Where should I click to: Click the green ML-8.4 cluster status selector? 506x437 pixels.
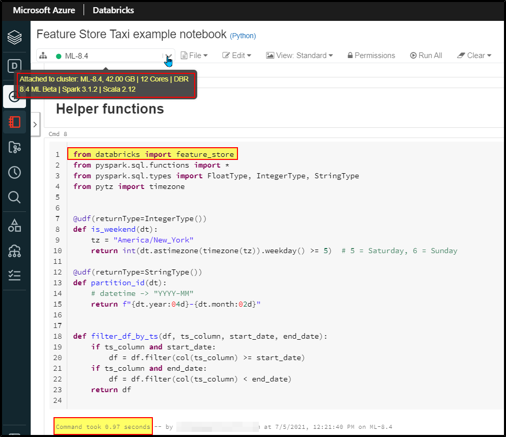click(x=105, y=56)
